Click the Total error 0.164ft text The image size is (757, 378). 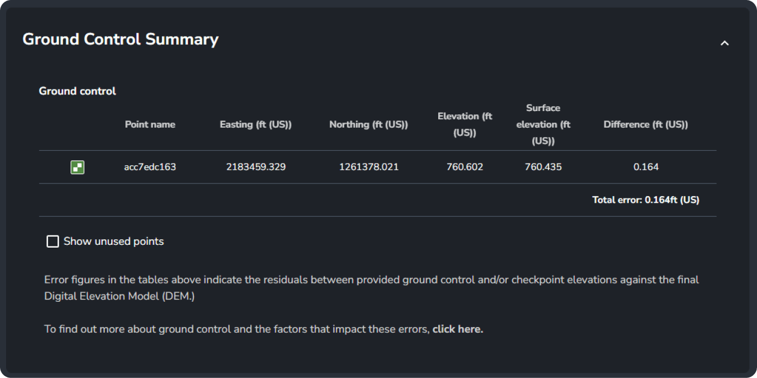(x=645, y=200)
